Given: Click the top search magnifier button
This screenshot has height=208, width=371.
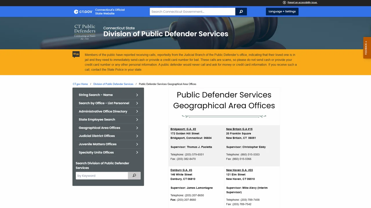Looking at the screenshot, I should coord(241,12).
